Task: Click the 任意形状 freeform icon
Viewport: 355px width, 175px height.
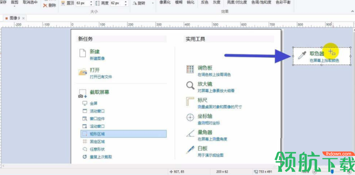Action: 85,149
